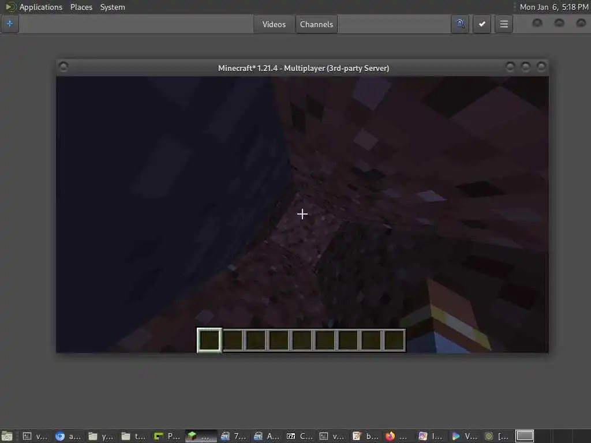Click the show desktop icon in taskbar
The image size is (591, 443).
tap(7, 436)
